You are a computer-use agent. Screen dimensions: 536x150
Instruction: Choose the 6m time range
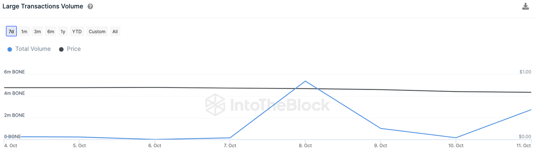[x=51, y=31]
